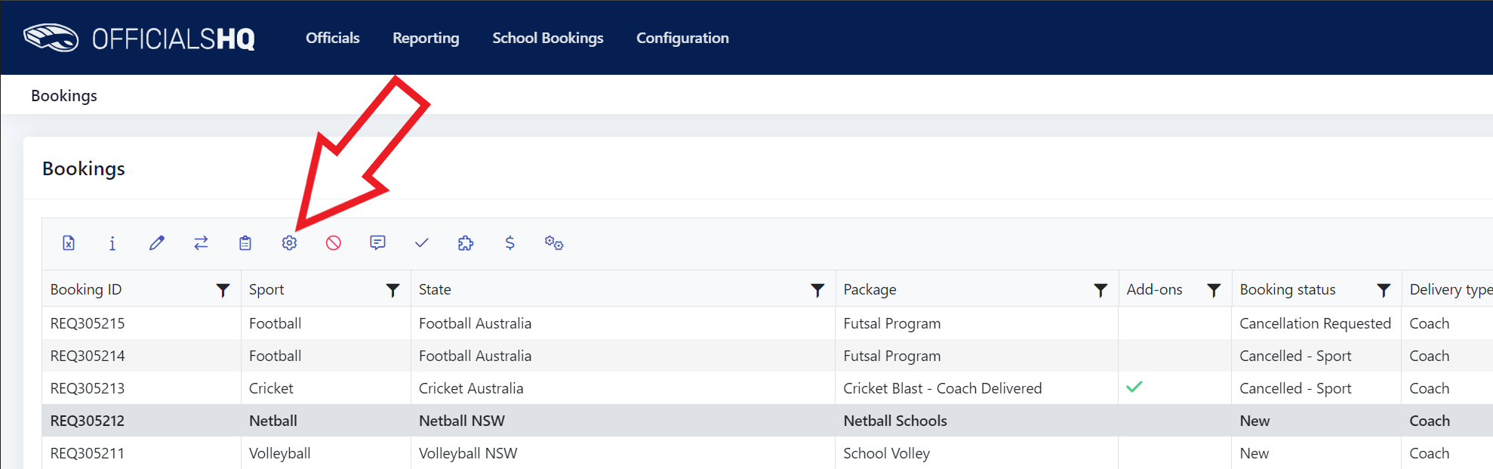Open the Reporting menu
Viewport: 1493px width, 469px height.
pos(426,38)
